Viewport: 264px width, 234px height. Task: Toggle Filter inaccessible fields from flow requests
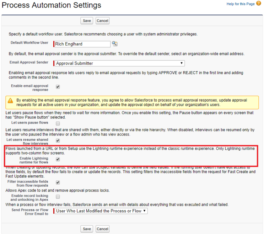click(x=58, y=183)
